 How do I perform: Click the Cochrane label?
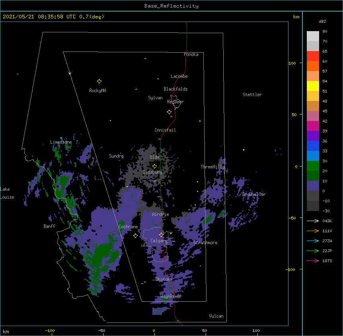[128, 227]
